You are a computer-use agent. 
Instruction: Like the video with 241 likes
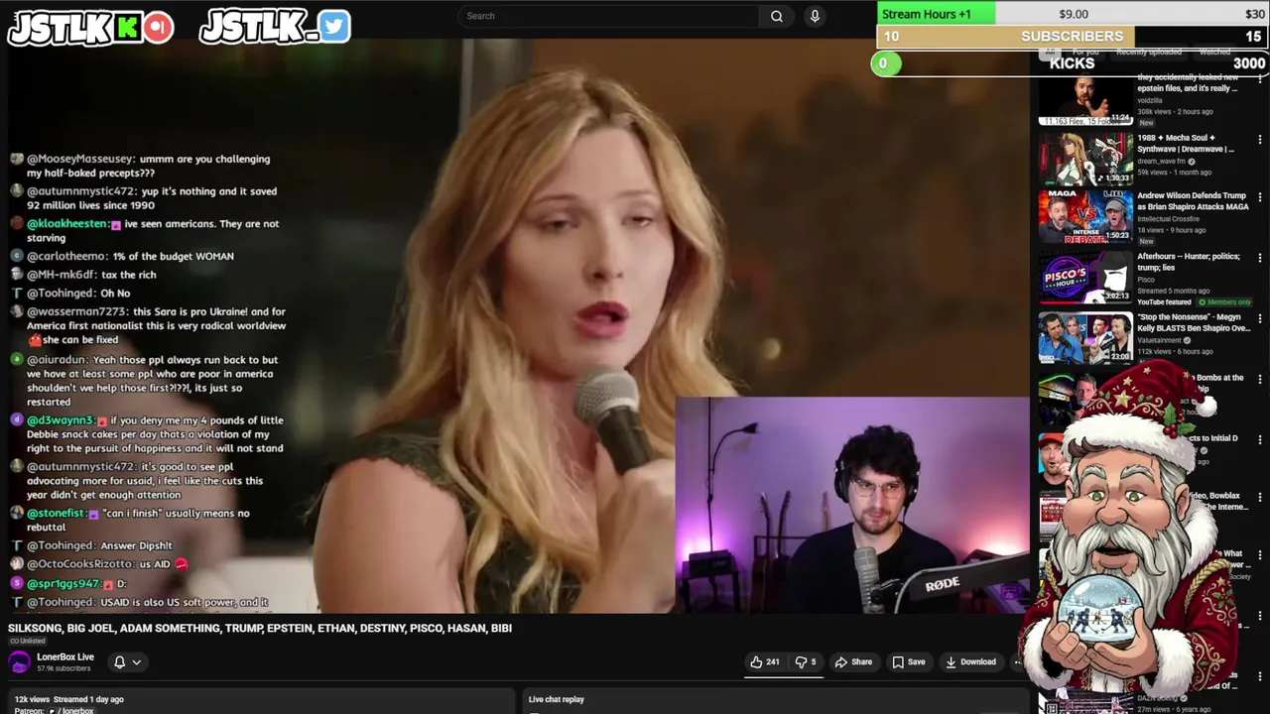[x=765, y=662]
